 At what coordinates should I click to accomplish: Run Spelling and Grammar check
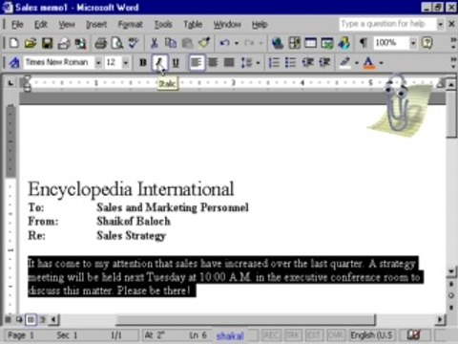pyautogui.click(x=134, y=43)
